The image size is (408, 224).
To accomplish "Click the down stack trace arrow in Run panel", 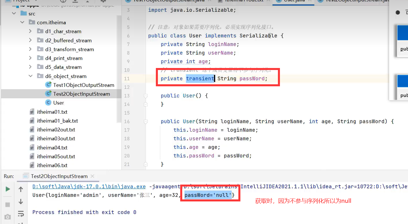I will click(x=21, y=201).
